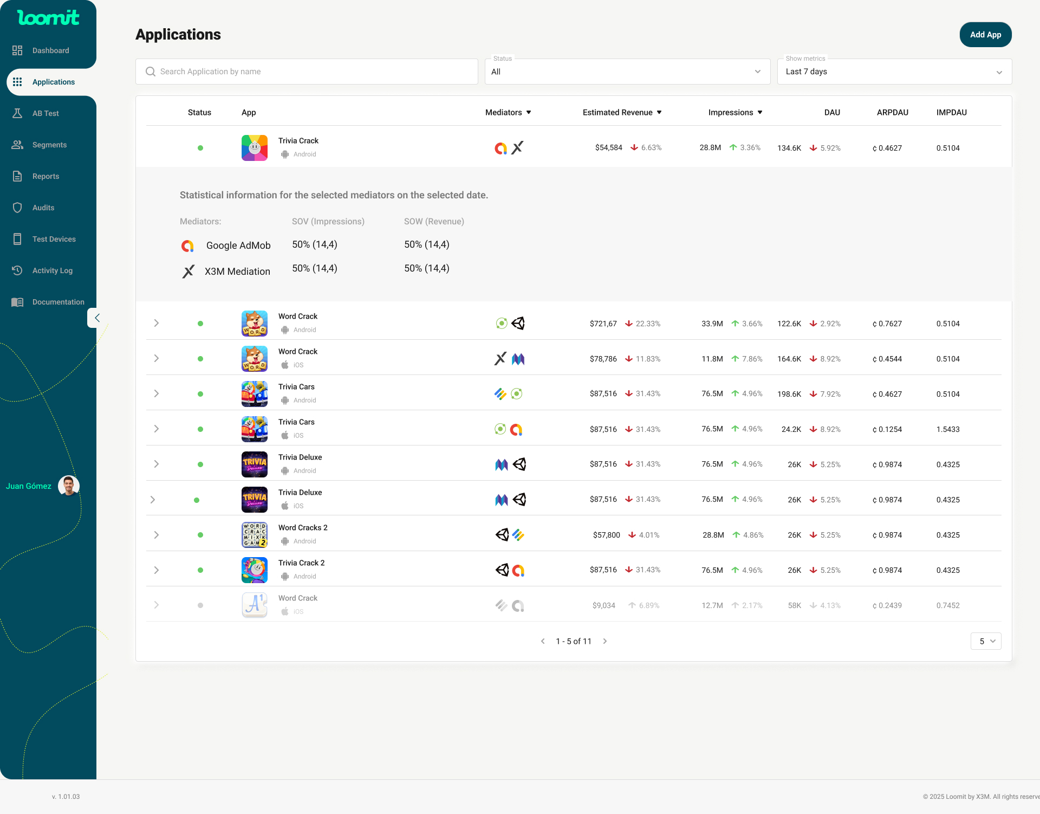
Task: Click the X3M Mediation icon in statistics panel
Action: point(188,272)
